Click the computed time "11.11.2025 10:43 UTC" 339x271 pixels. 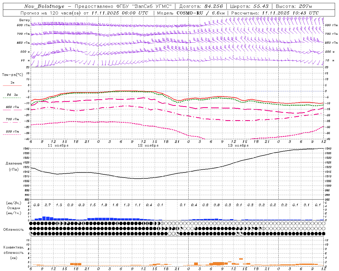[290, 13]
